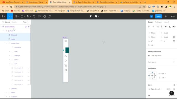
Task: Open the Figma main menu
Action: pyautogui.click(x=3, y=16)
